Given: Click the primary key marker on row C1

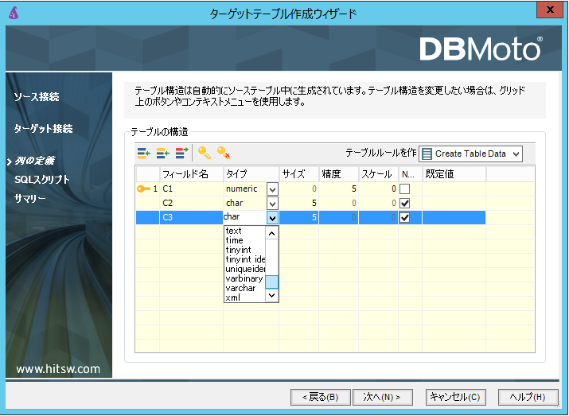Looking at the screenshot, I should (x=143, y=189).
